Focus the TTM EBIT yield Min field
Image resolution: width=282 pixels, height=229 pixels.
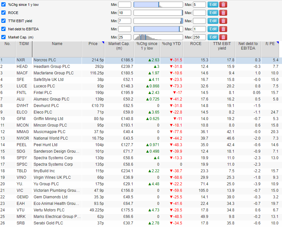[x=125, y=21]
